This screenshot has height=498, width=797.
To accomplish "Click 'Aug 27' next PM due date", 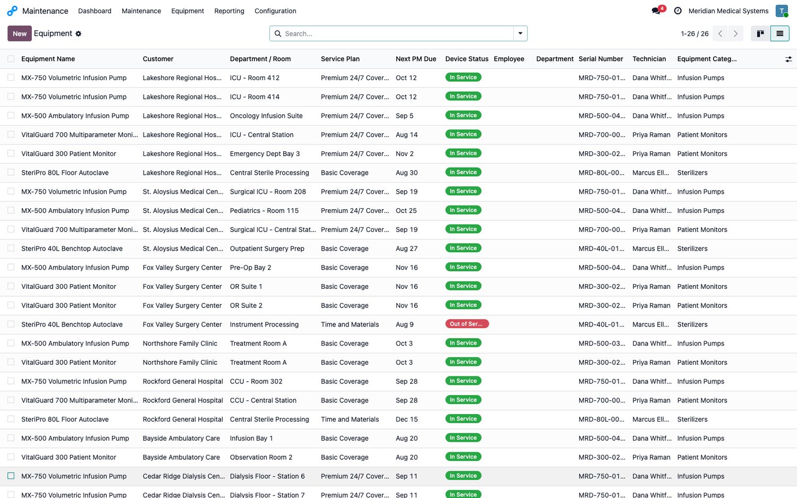I will tap(406, 248).
